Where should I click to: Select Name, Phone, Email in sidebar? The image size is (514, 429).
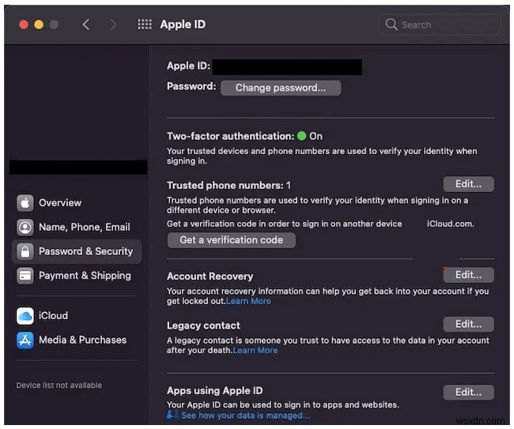pos(77,228)
